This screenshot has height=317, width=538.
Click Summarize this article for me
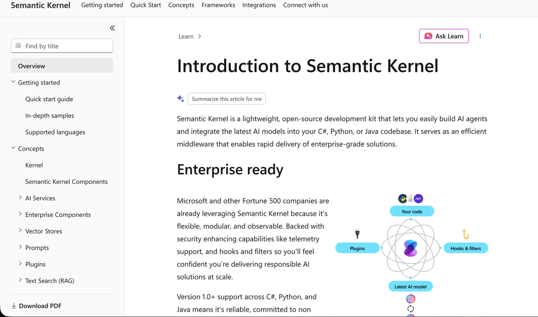pos(227,99)
